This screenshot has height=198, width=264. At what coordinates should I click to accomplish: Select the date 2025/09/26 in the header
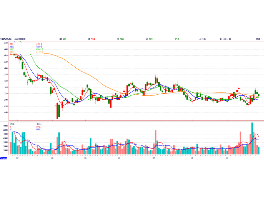(7, 39)
